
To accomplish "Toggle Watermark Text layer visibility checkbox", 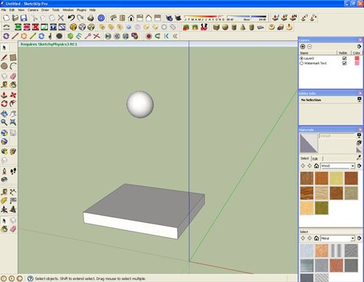I will 344,63.
